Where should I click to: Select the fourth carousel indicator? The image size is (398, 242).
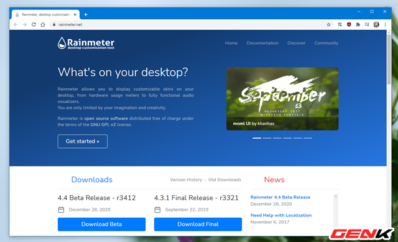[287, 138]
